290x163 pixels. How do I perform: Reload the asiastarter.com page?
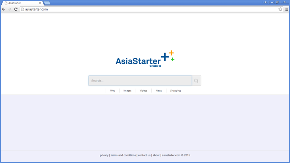(x=16, y=9)
